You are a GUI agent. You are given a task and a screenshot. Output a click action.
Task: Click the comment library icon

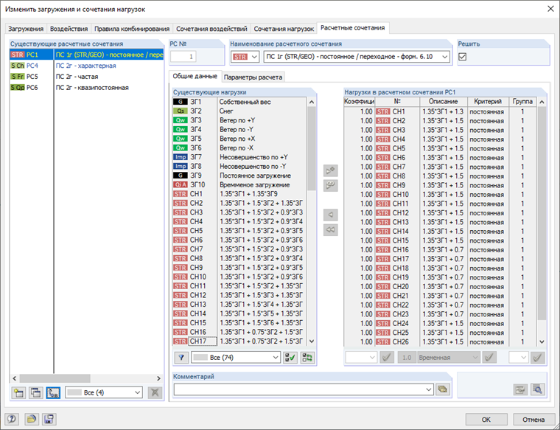tap(442, 389)
